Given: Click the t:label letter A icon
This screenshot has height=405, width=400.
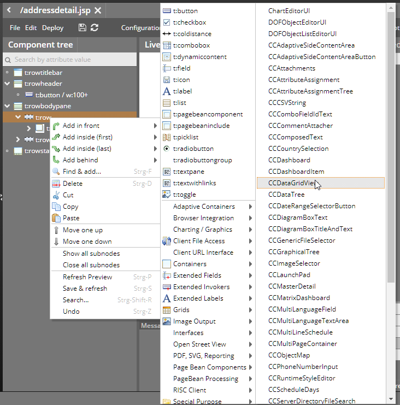Looking at the screenshot, I should [x=167, y=91].
